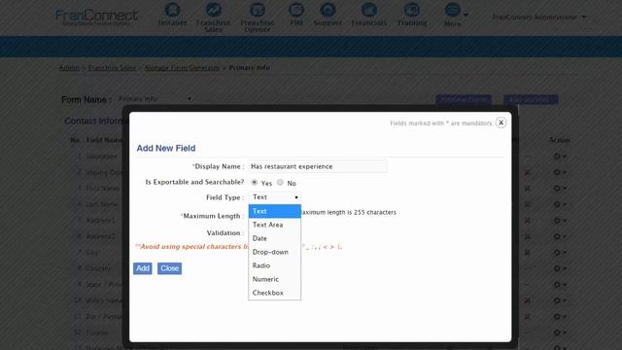Screen dimensions: 622x350
Task: Open the Intranet module icon
Action: 173,10
